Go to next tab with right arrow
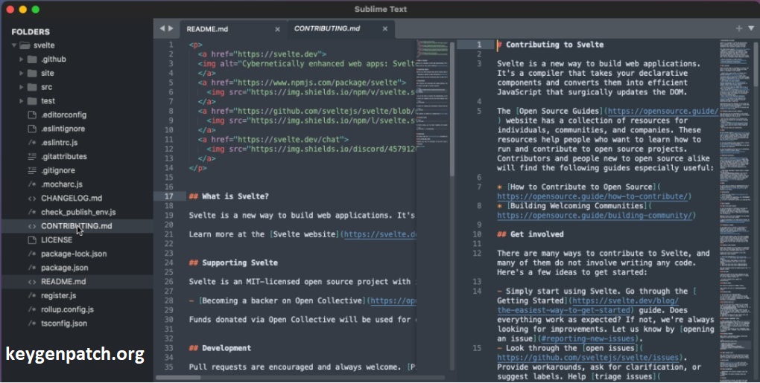Screen dimensions: 760x383 point(171,28)
